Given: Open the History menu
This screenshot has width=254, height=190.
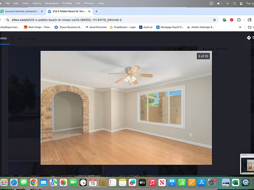Looking at the screenshot, I should tap(37, 3).
